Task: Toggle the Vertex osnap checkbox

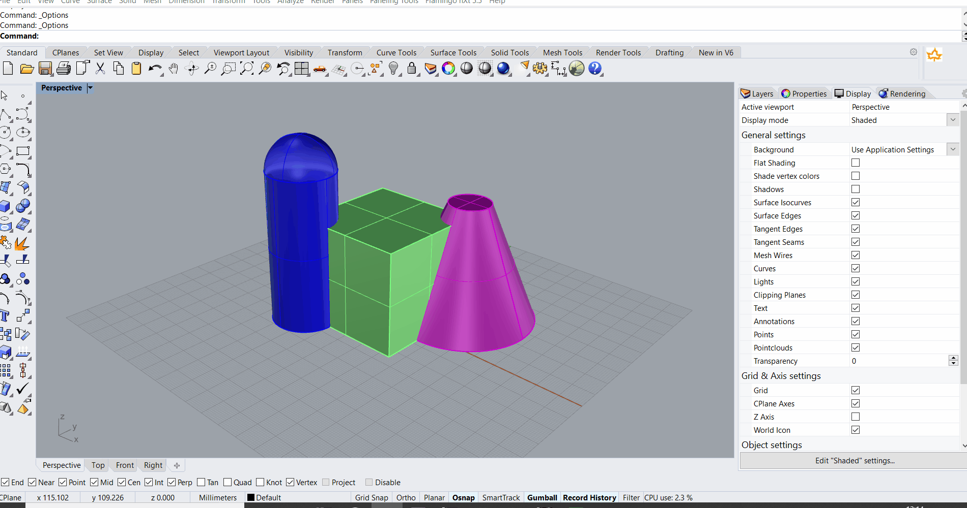Action: click(290, 482)
